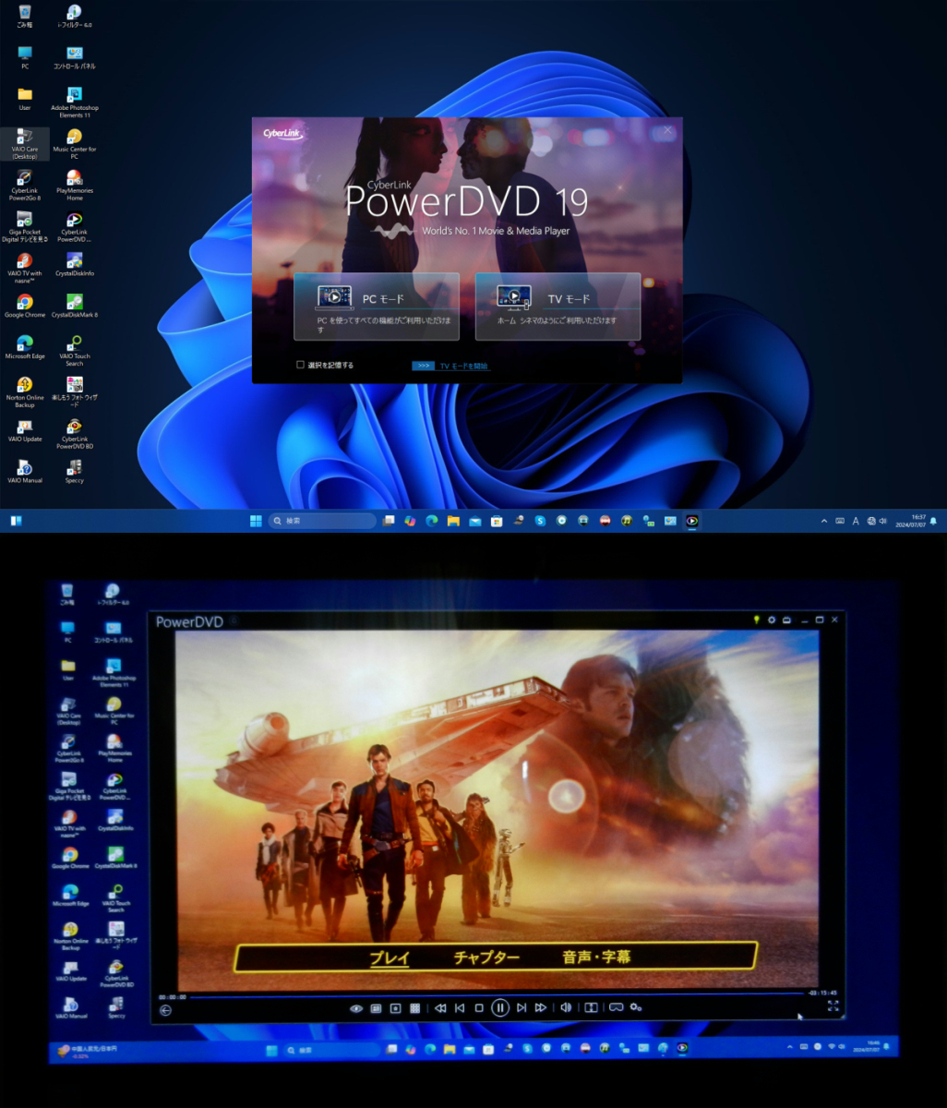Open the volume control in PowerDVD player
Screen dimensions: 947x1108
tap(567, 1007)
